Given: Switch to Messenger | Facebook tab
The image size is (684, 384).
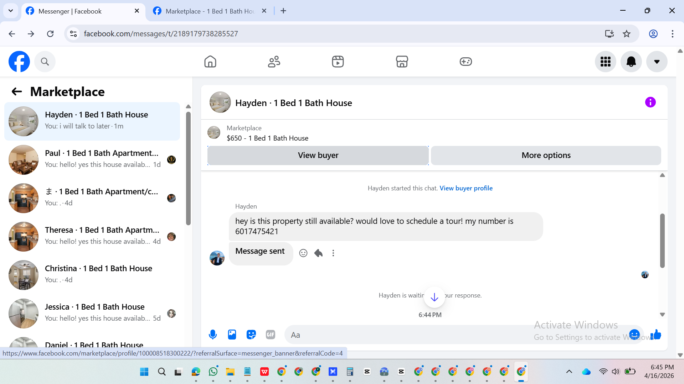Looking at the screenshot, I should (x=83, y=11).
